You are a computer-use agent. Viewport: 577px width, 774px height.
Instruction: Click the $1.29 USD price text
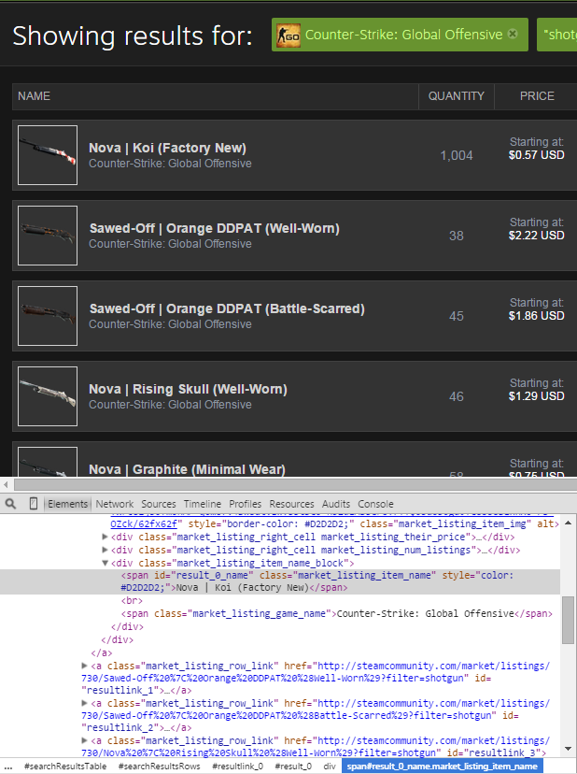[537, 396]
